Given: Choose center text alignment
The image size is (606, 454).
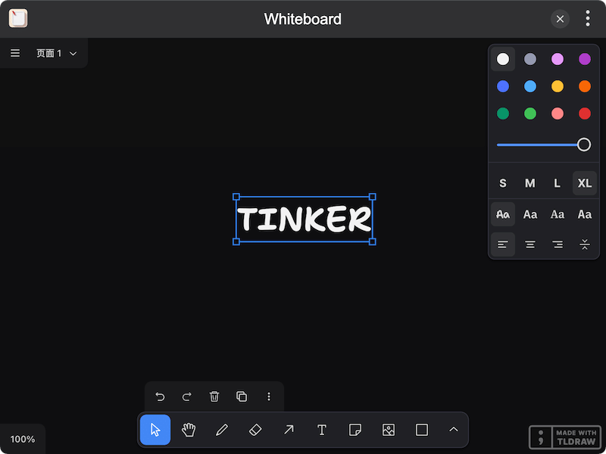Looking at the screenshot, I should [530, 244].
